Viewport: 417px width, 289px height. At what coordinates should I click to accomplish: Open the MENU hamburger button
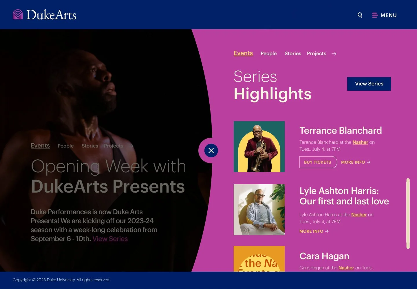(384, 15)
